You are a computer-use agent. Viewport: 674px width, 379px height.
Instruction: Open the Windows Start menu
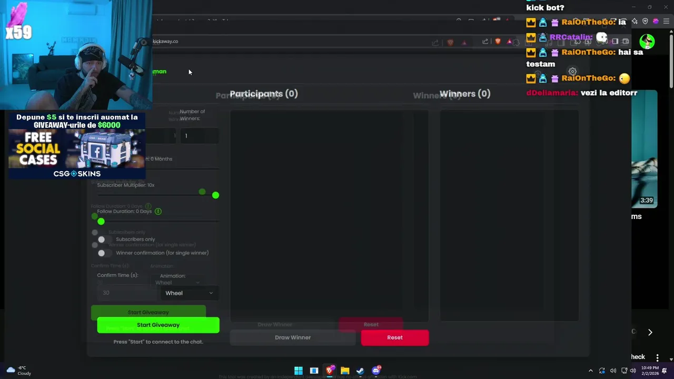tap(299, 371)
